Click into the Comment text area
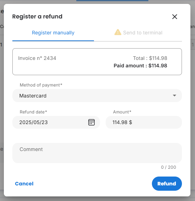This screenshot has width=195, height=201. tap(97, 153)
